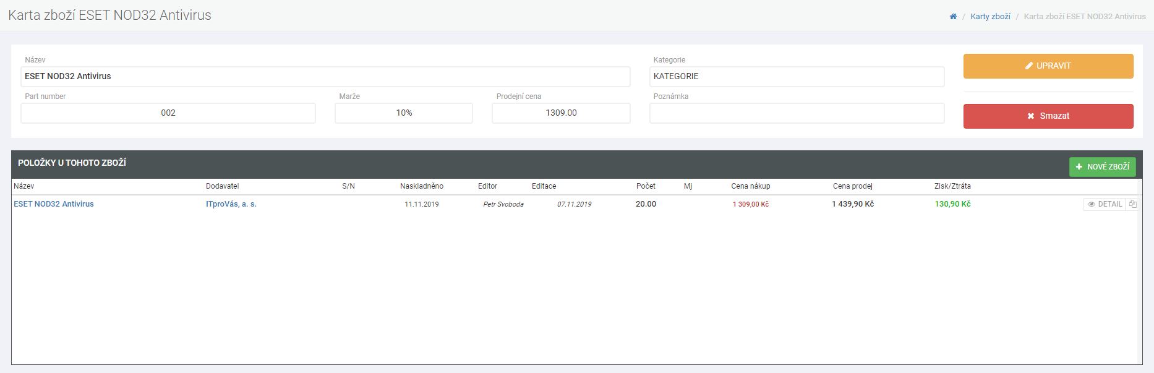
Task: Focus the empty Poznámka field
Action: (797, 113)
